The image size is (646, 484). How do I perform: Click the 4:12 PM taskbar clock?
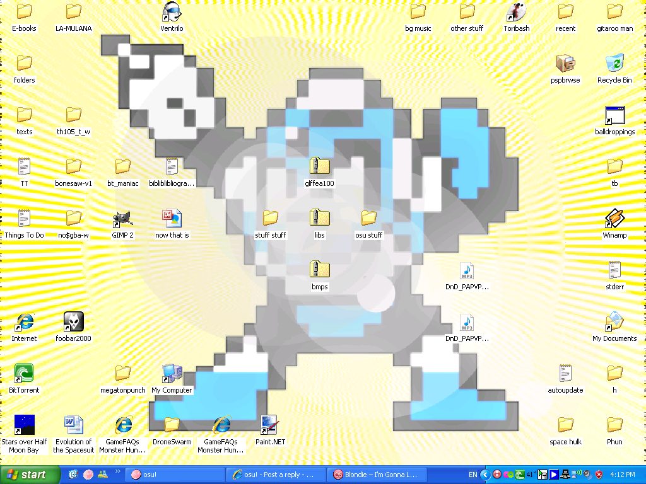click(623, 475)
